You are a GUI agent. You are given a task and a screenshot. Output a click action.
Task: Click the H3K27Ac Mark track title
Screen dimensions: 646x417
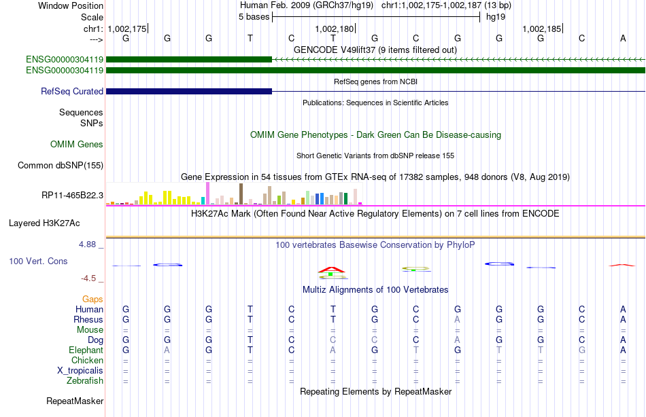375,214
